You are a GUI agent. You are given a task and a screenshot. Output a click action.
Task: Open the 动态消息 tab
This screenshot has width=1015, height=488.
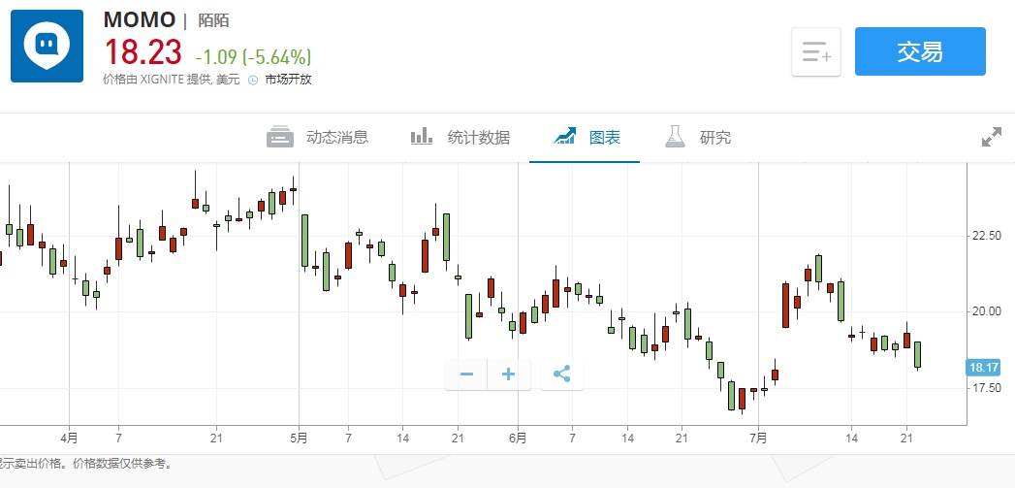pos(337,138)
